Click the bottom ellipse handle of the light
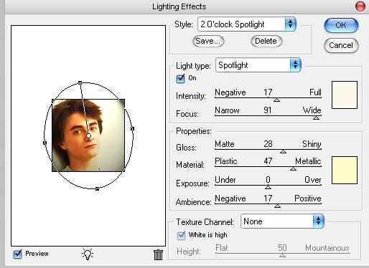 tap(97, 189)
